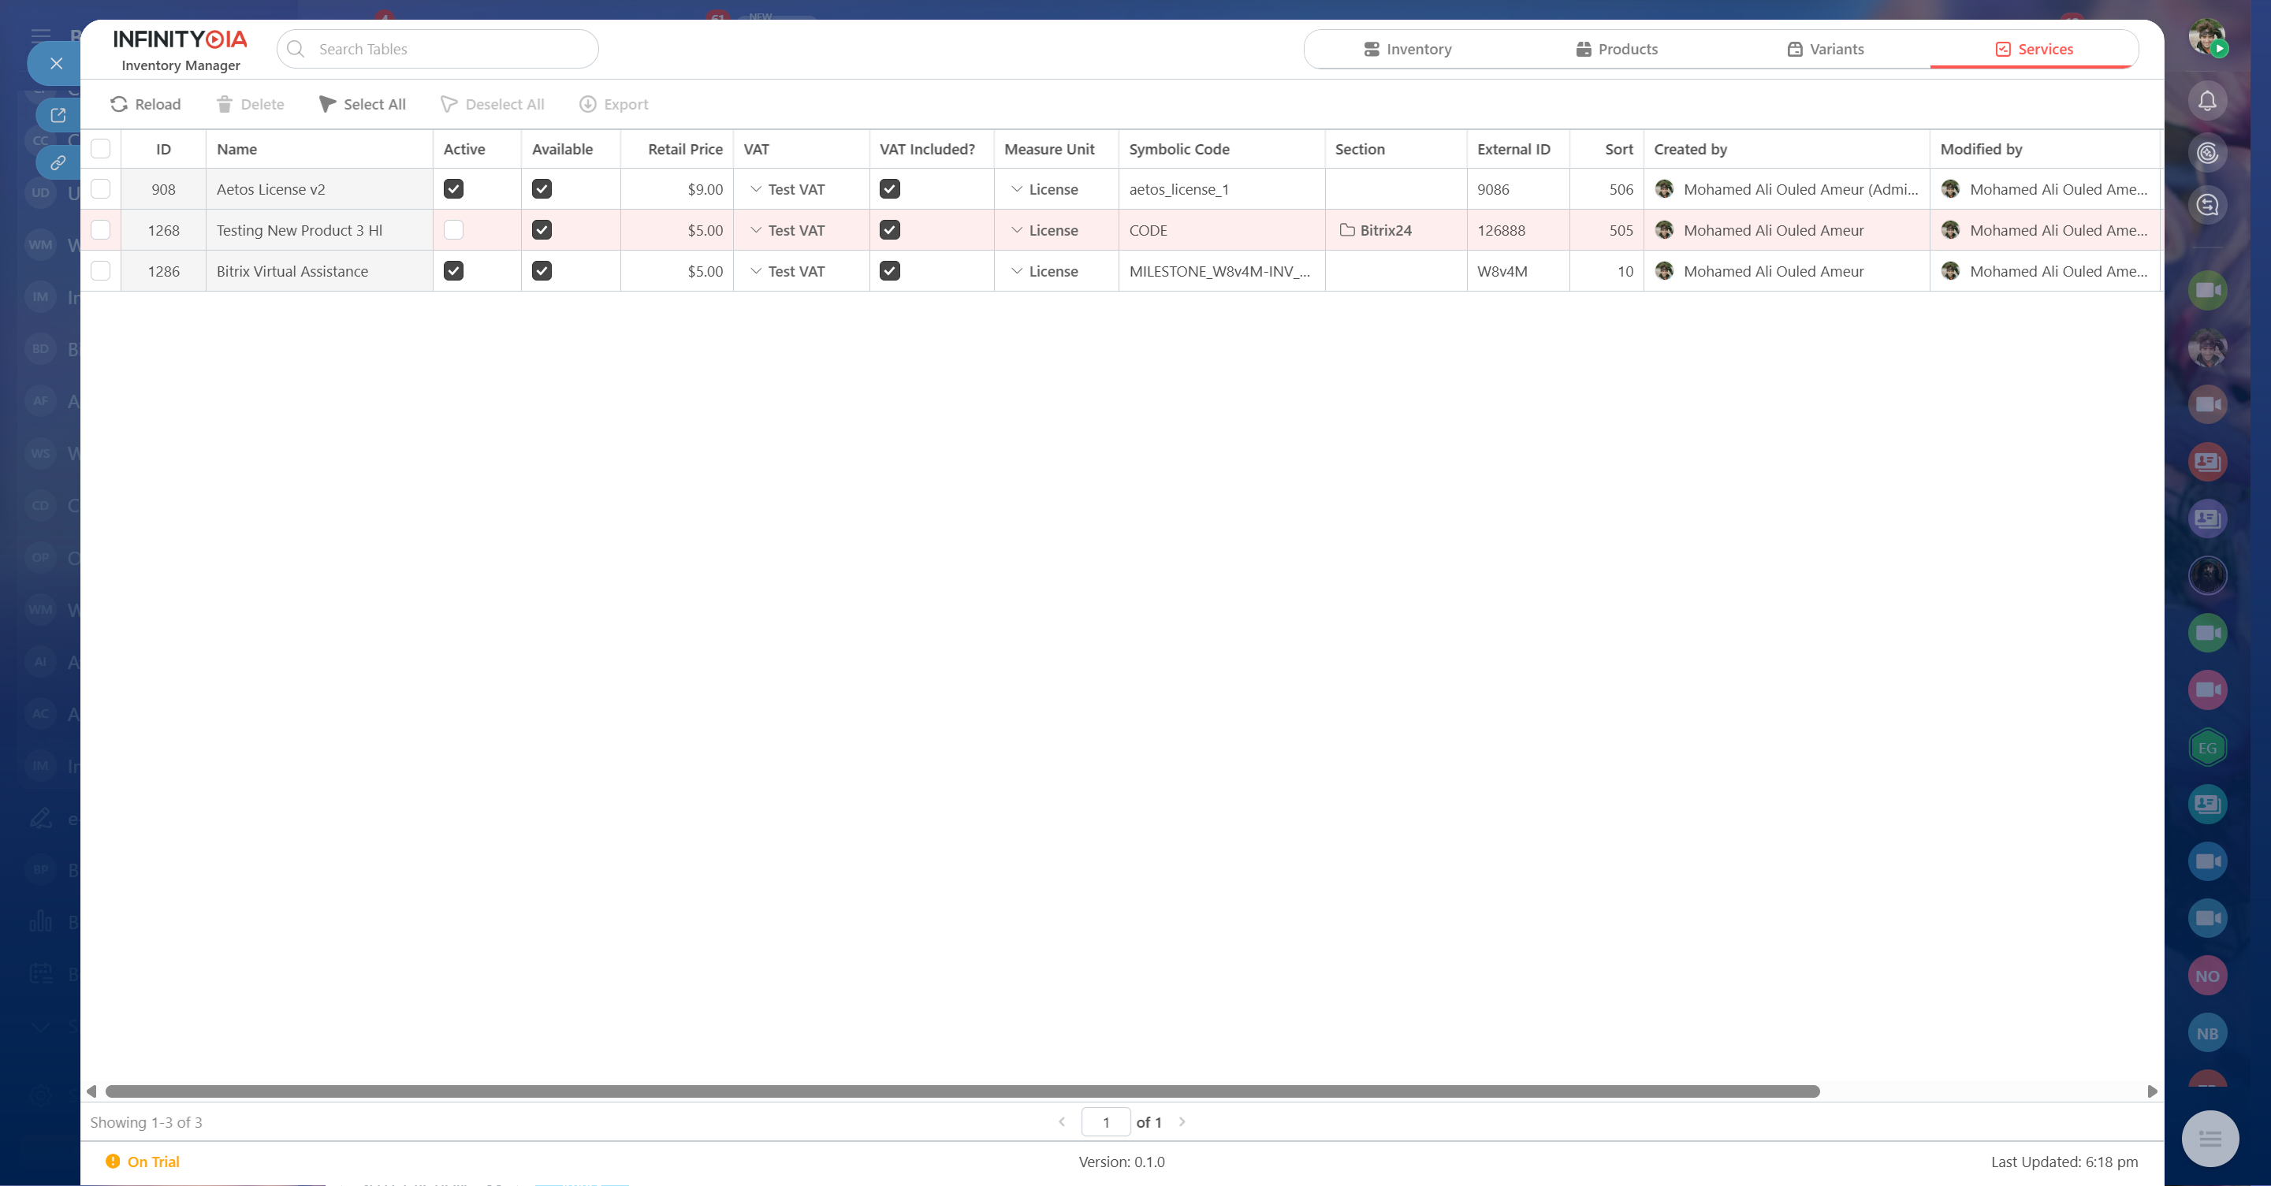
Task: Expand VAT dropdown on Testing New Product row
Action: (x=755, y=230)
